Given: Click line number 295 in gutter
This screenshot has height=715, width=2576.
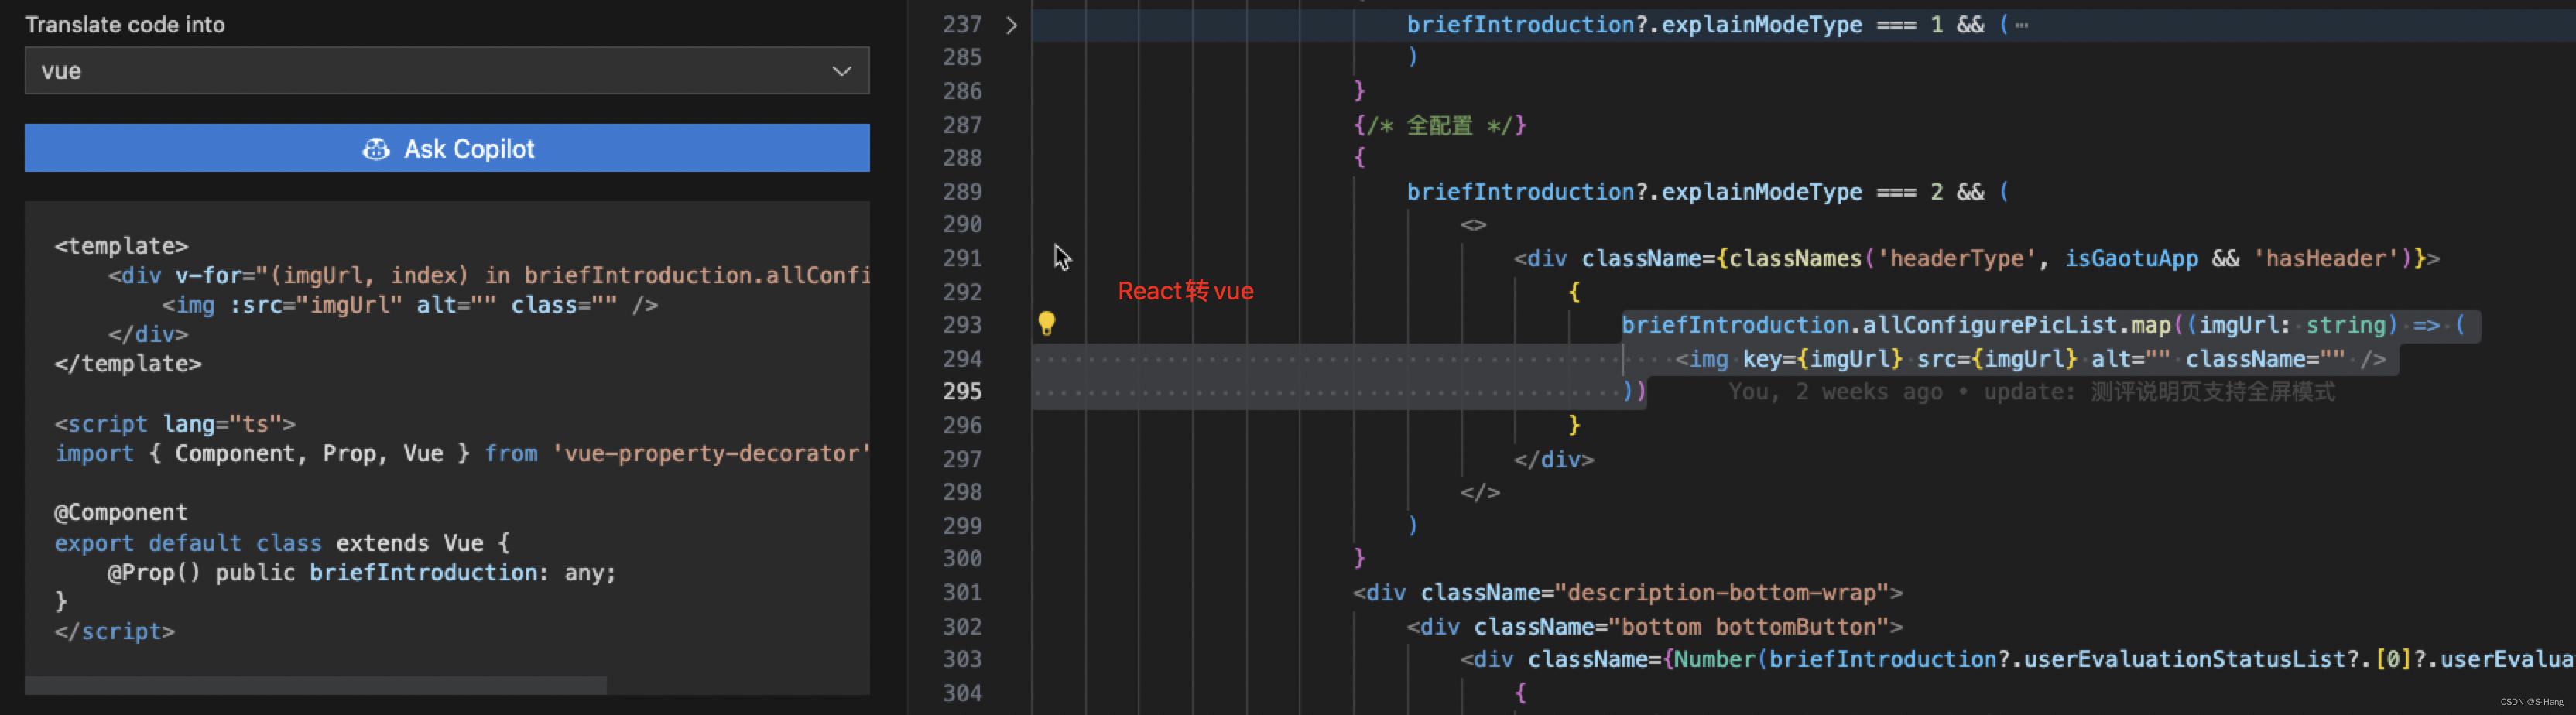Looking at the screenshot, I should pos(962,392).
